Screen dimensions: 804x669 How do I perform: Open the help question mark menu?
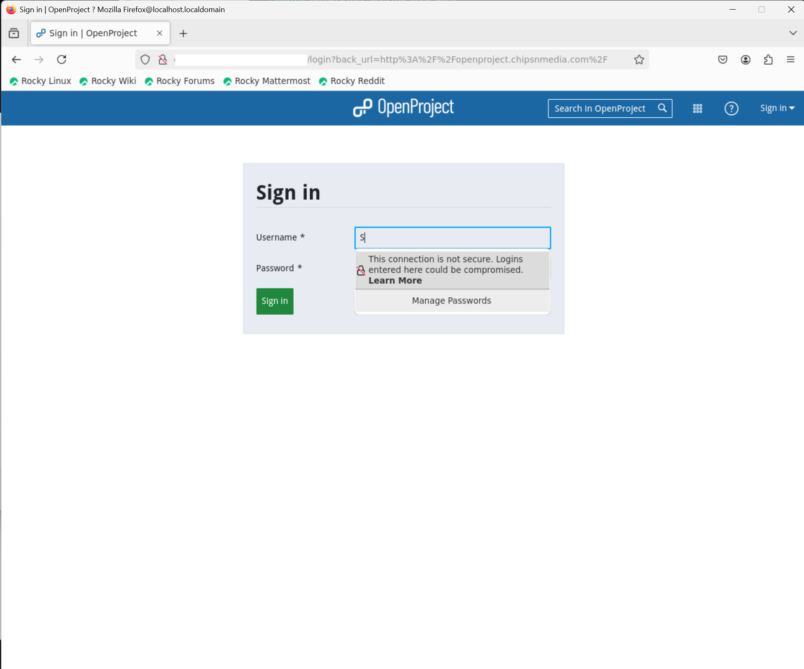[x=732, y=108]
